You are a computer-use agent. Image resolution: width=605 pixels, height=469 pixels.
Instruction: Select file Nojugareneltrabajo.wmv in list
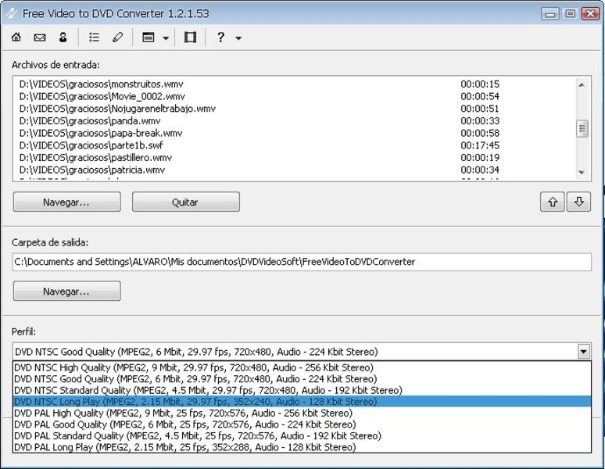117,109
